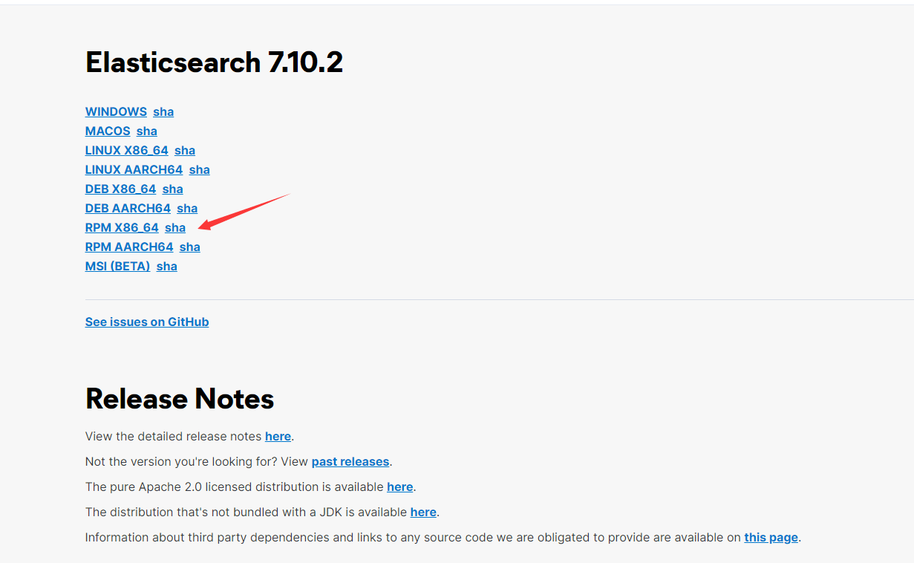Browse past releases of Elasticsearch
The height and width of the screenshot is (563, 914).
coord(350,461)
